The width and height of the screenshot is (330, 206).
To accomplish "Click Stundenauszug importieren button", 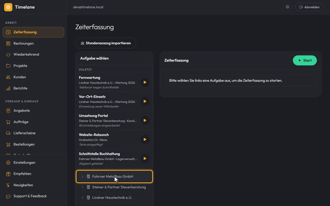I will [x=106, y=43].
